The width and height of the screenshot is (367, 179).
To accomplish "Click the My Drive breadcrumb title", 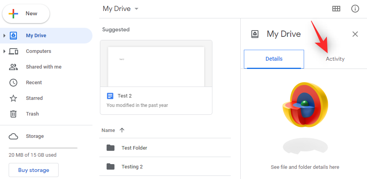I will (x=116, y=9).
